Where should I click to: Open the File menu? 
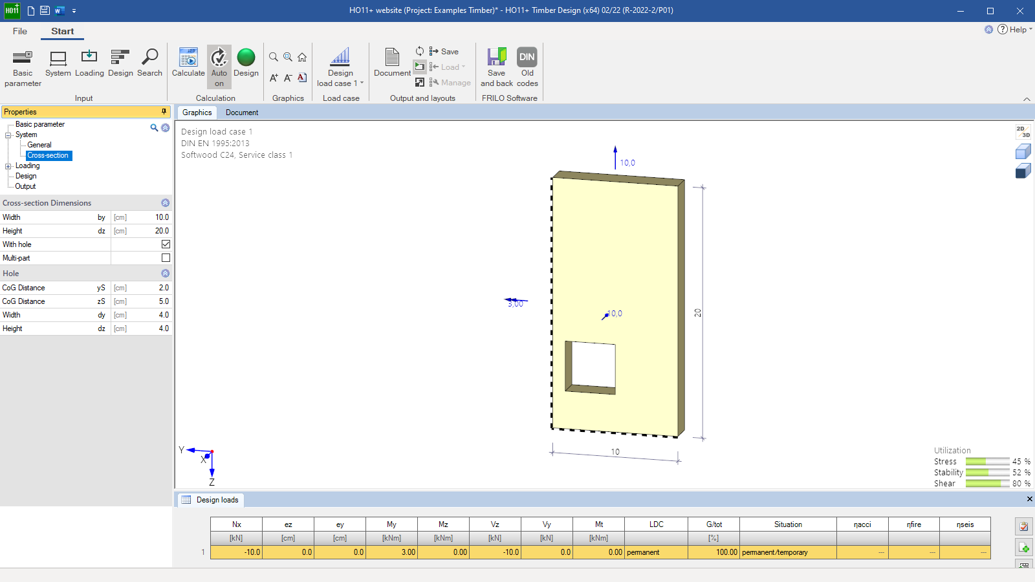(x=20, y=31)
